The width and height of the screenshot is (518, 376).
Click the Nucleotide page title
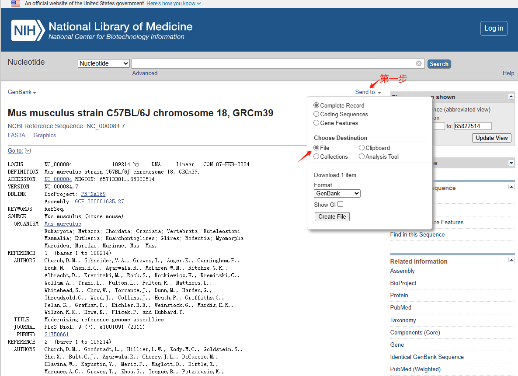click(x=26, y=62)
